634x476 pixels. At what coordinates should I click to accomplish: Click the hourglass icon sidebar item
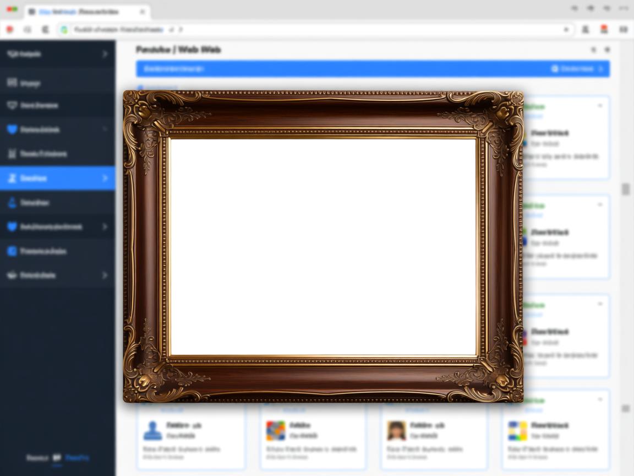pos(12,154)
